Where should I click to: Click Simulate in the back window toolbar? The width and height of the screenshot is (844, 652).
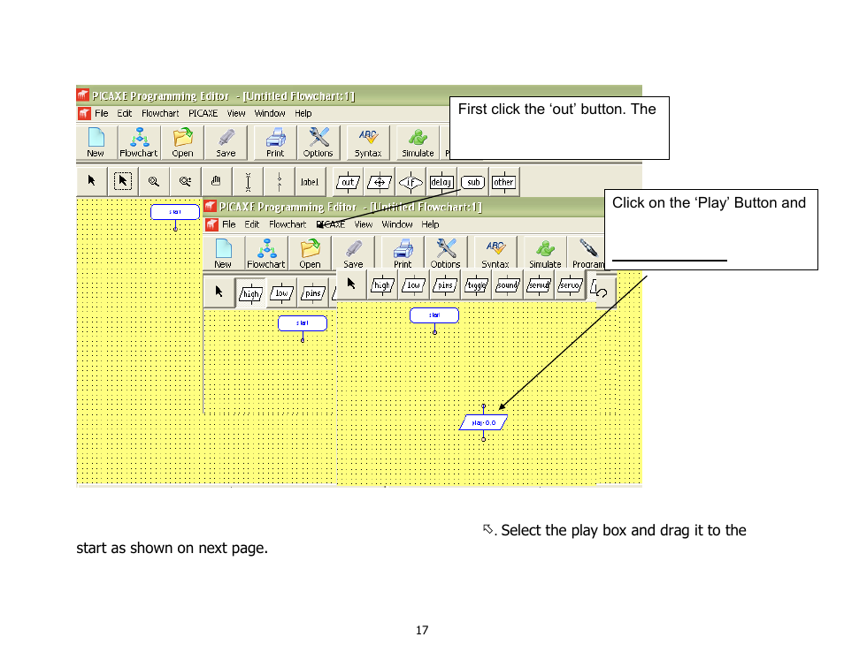click(x=418, y=142)
